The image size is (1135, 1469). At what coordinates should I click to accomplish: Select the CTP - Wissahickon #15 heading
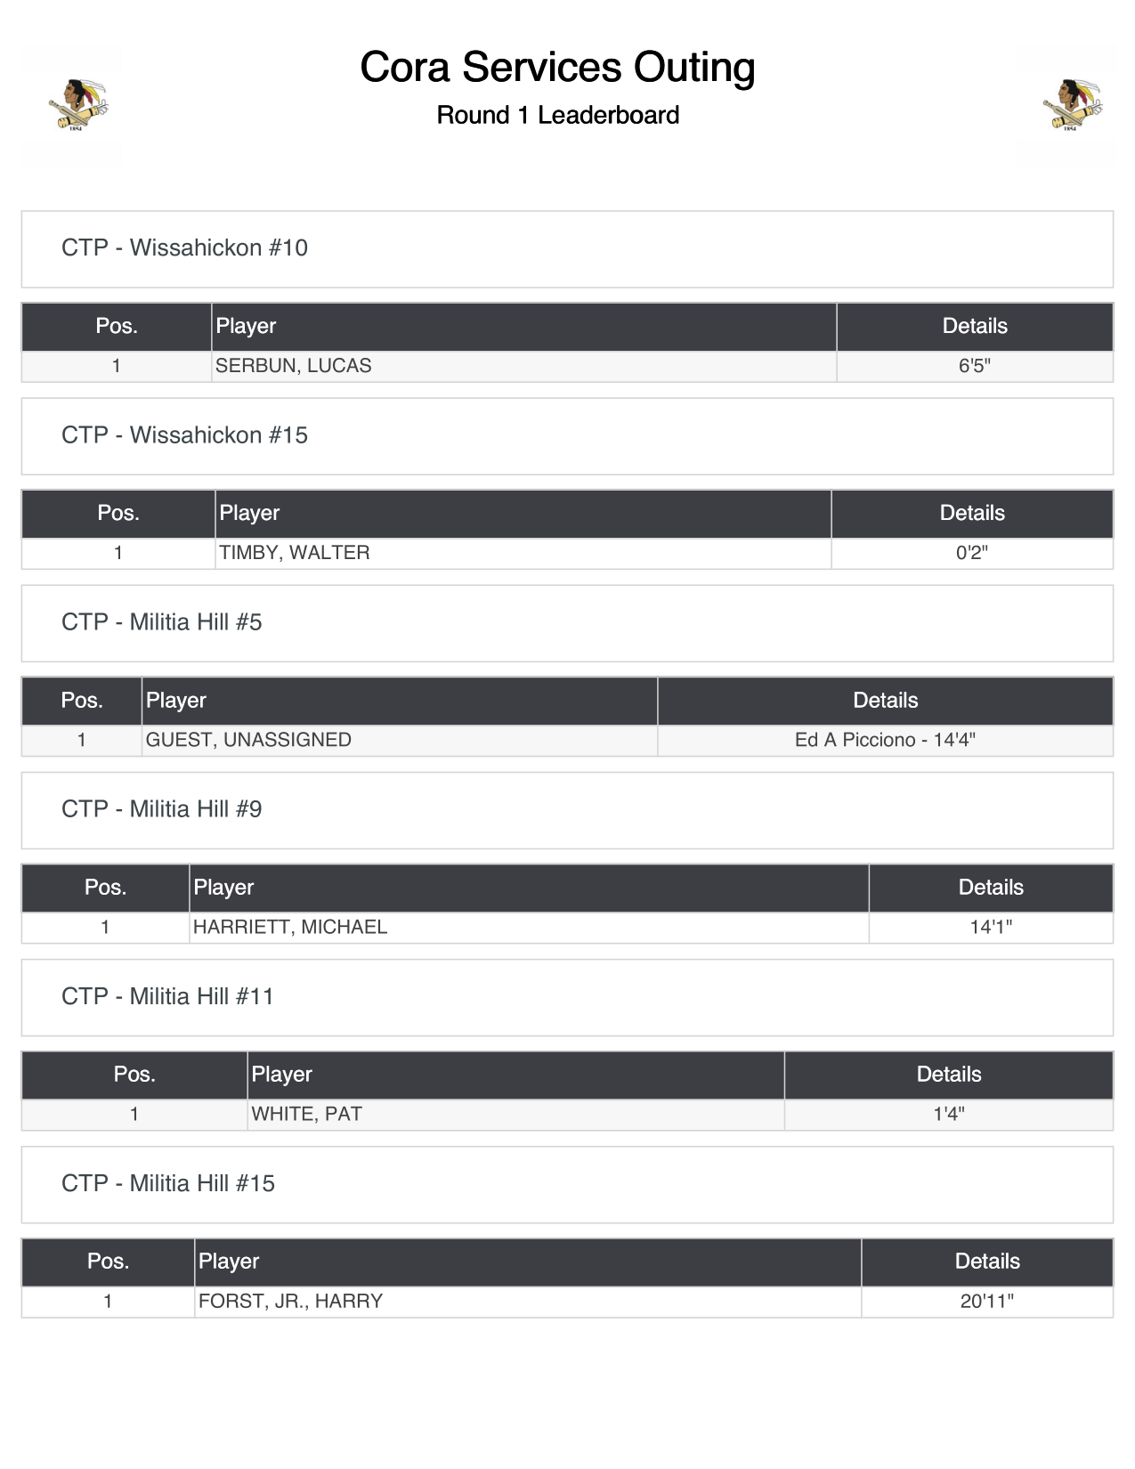(x=184, y=434)
